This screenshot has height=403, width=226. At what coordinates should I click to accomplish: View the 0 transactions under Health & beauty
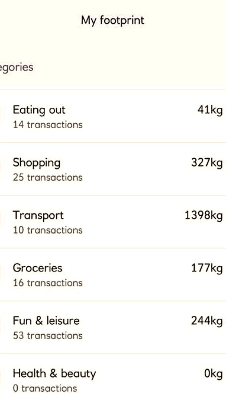click(45, 388)
